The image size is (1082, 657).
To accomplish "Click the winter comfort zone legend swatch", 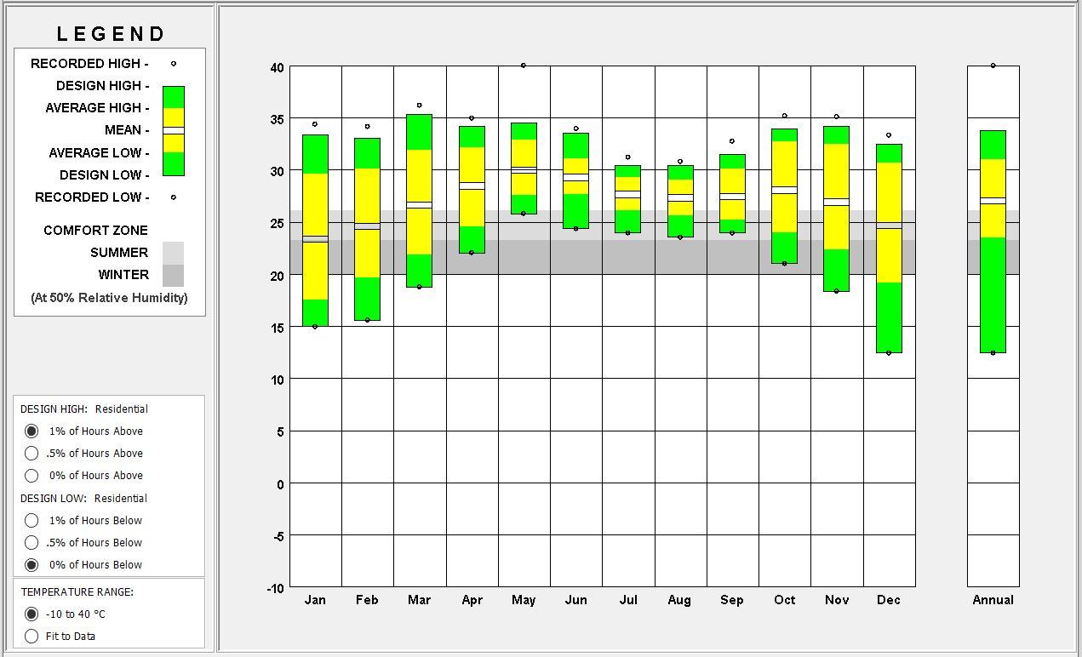I will click(x=173, y=275).
